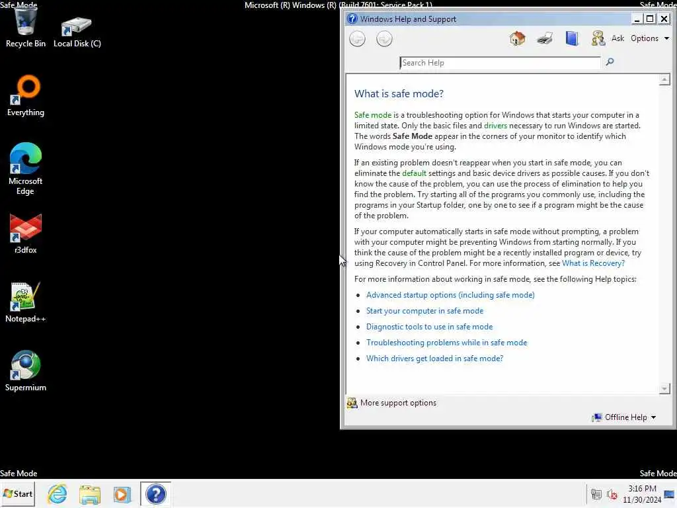Click the Back arrow in Help window

coord(357,39)
